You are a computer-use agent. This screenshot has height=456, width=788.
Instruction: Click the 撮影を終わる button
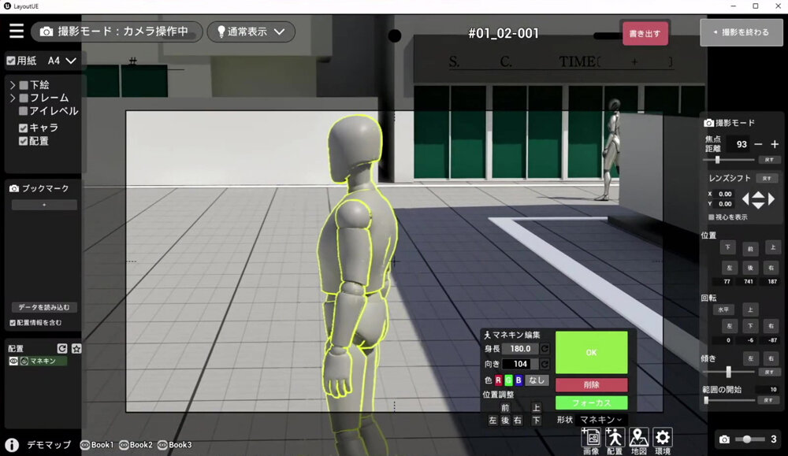coord(742,32)
